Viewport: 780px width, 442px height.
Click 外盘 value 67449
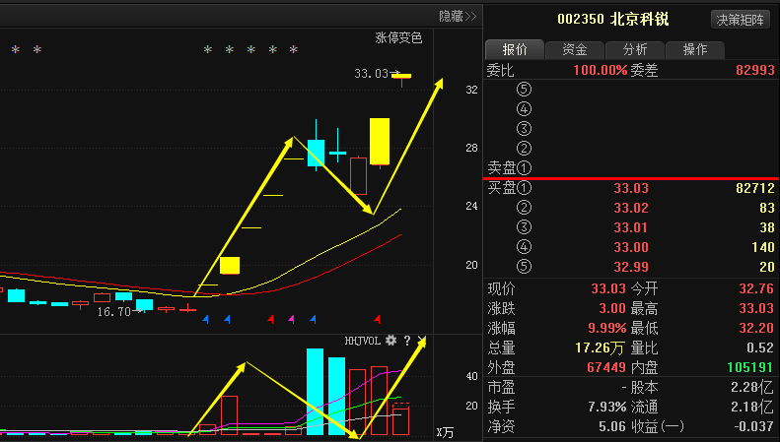click(x=606, y=367)
